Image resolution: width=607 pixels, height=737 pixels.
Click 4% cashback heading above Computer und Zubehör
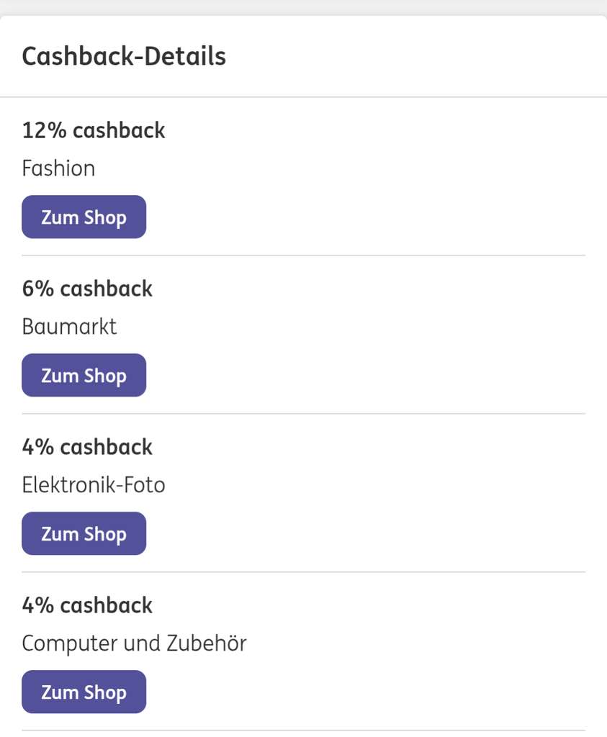pyautogui.click(x=87, y=605)
